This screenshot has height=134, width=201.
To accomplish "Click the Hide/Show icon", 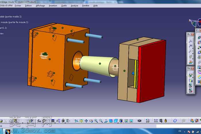I will [126, 121].
